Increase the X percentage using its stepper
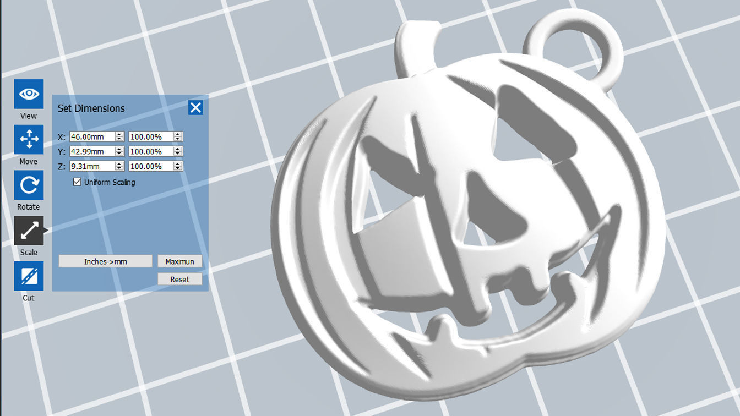740x416 pixels. click(178, 134)
